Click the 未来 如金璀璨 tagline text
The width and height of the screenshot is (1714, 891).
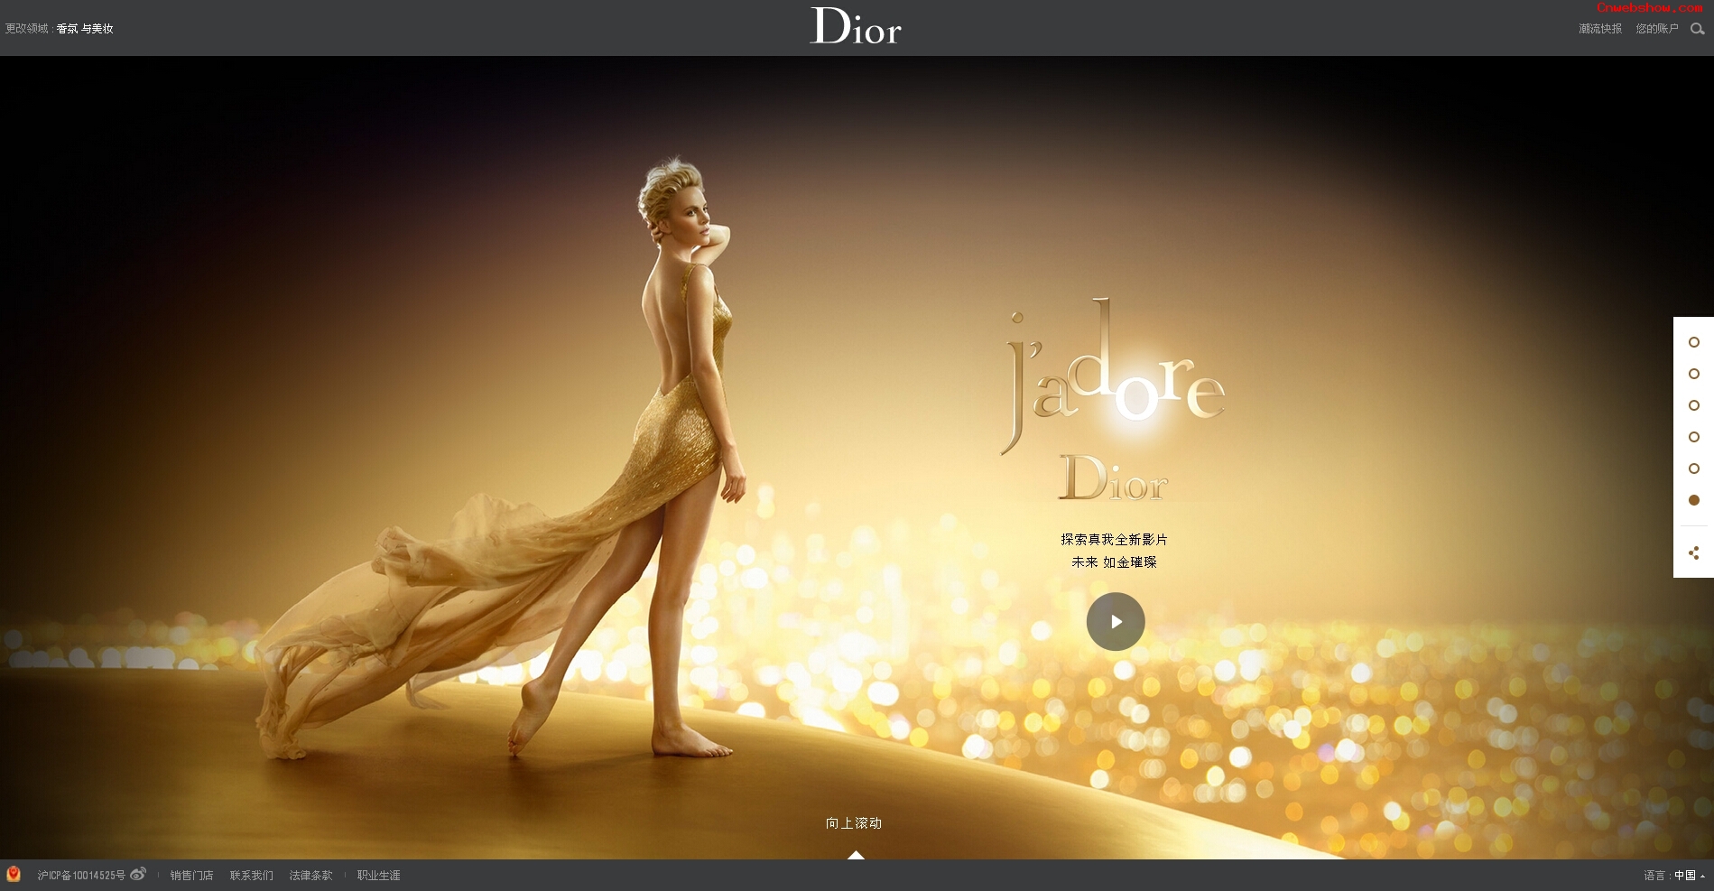pyautogui.click(x=1114, y=562)
